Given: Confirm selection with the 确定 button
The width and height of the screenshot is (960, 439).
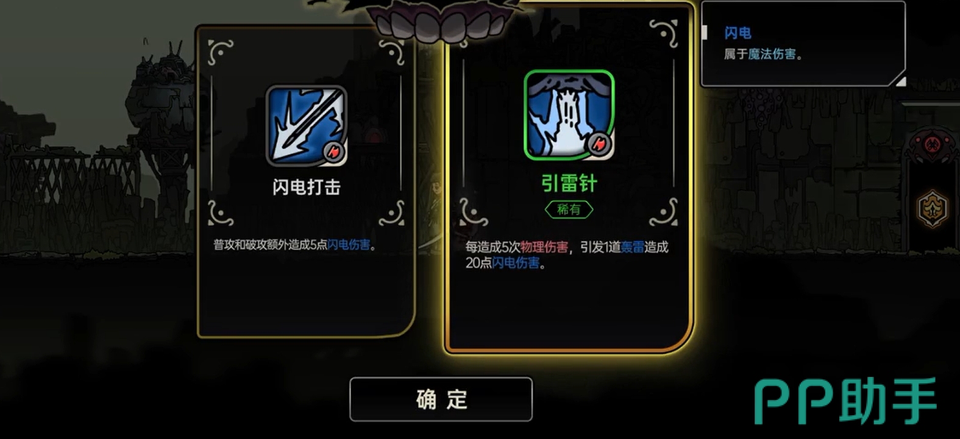Looking at the screenshot, I should click(441, 399).
